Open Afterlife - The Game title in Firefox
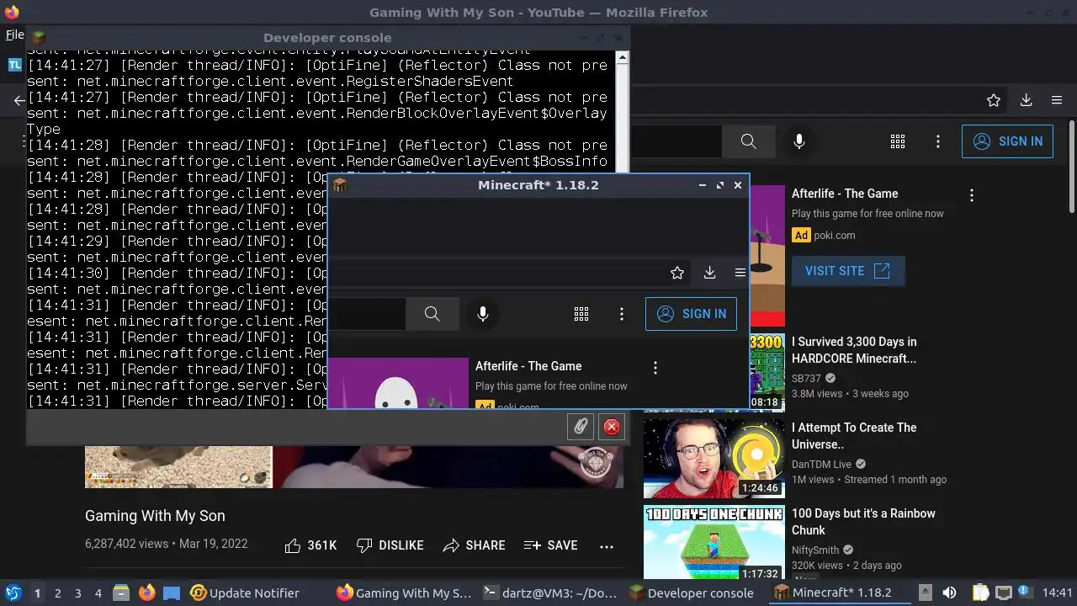This screenshot has height=606, width=1077. click(845, 194)
